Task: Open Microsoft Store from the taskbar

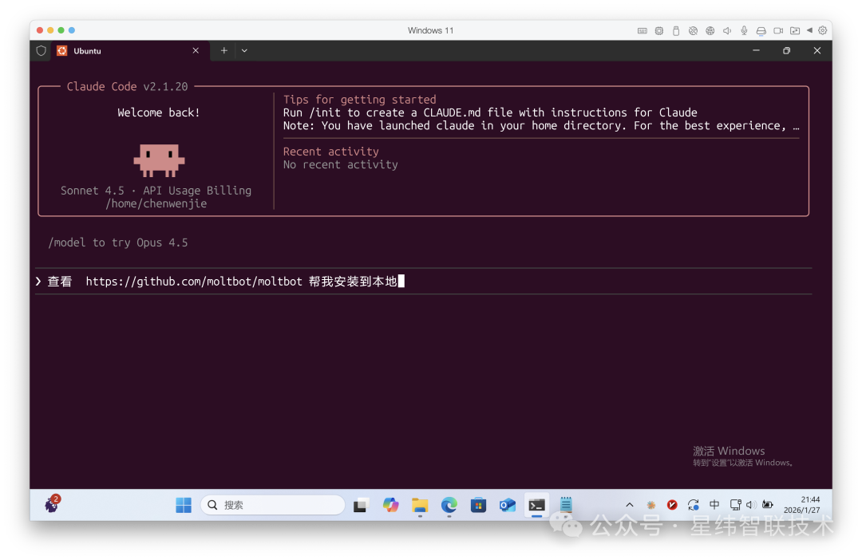Action: (x=478, y=505)
